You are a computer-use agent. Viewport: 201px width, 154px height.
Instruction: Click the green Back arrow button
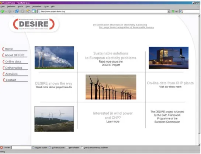click(2, 11)
